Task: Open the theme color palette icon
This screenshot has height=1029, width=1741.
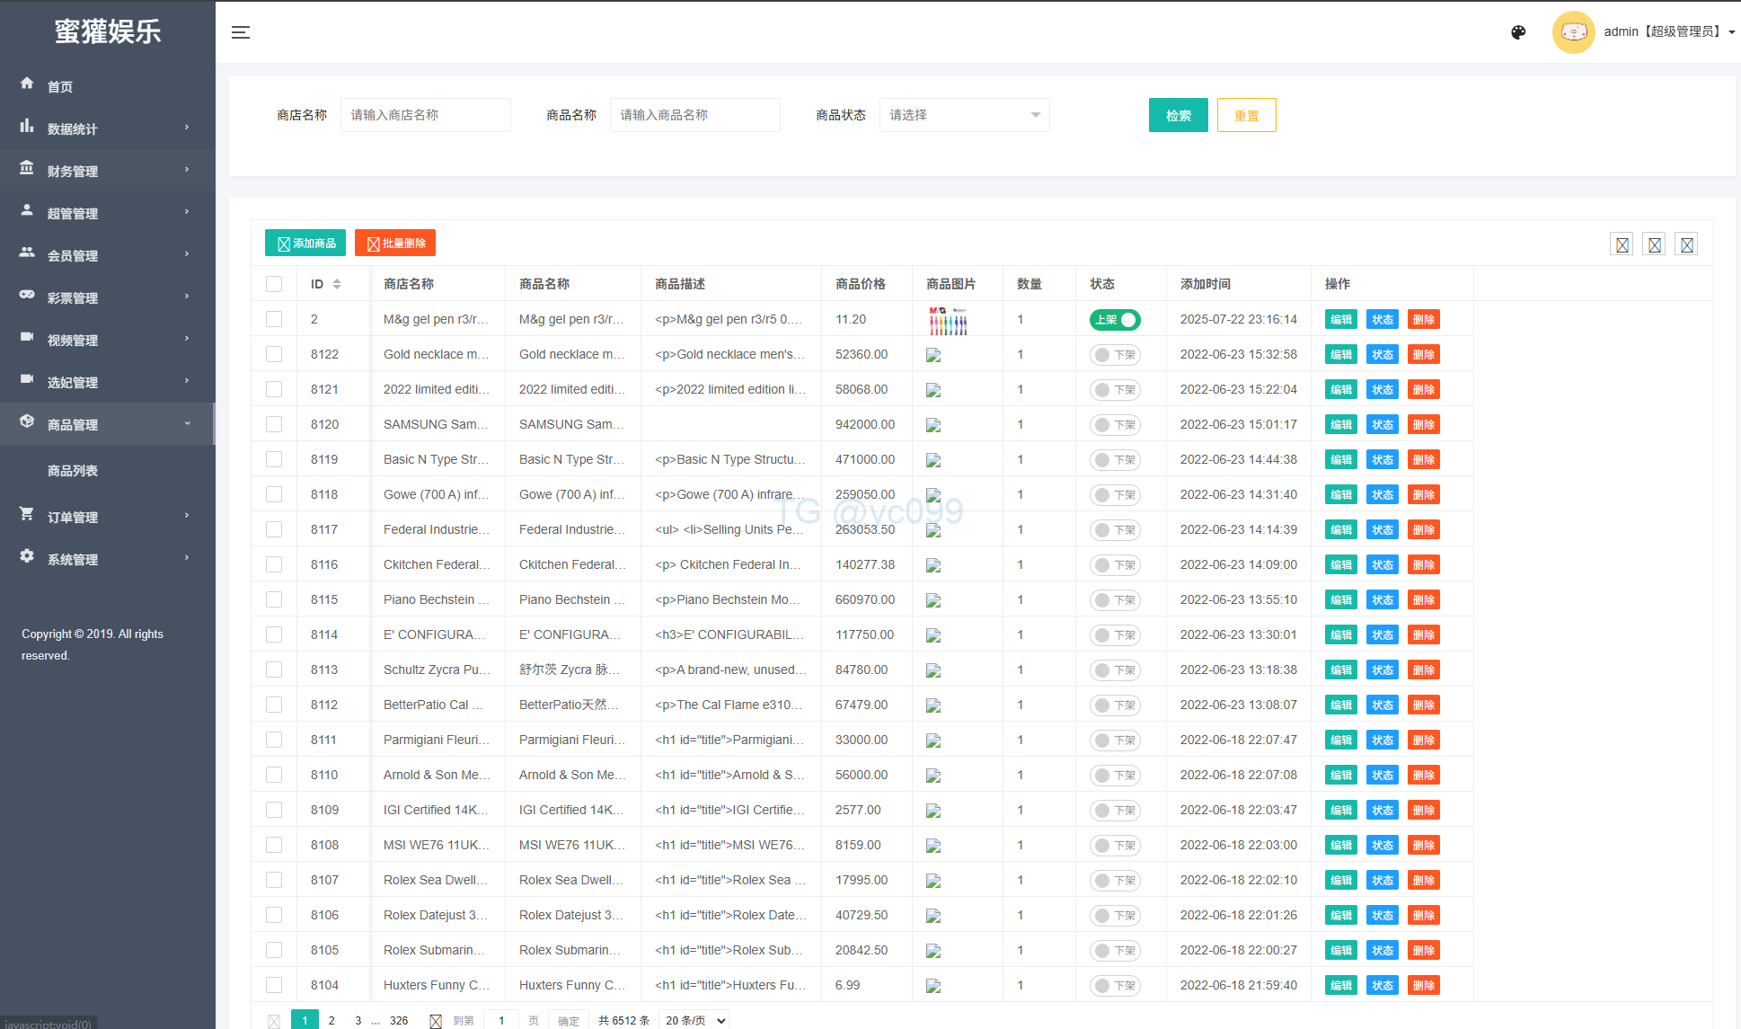Action: coord(1518,32)
